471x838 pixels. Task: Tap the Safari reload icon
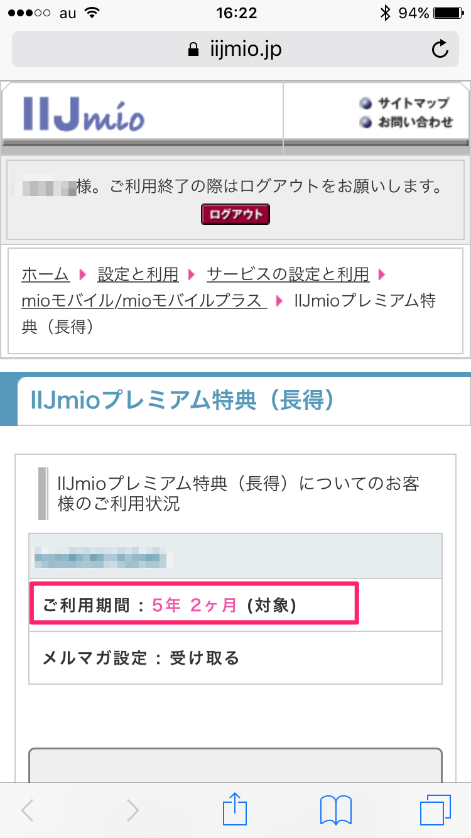pyautogui.click(x=440, y=49)
